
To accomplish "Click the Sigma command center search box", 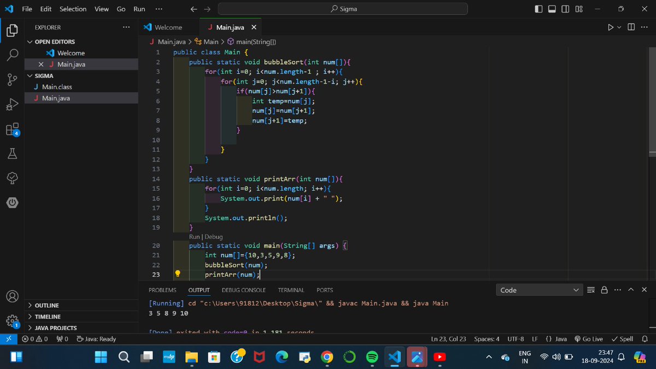I will click(x=343, y=9).
